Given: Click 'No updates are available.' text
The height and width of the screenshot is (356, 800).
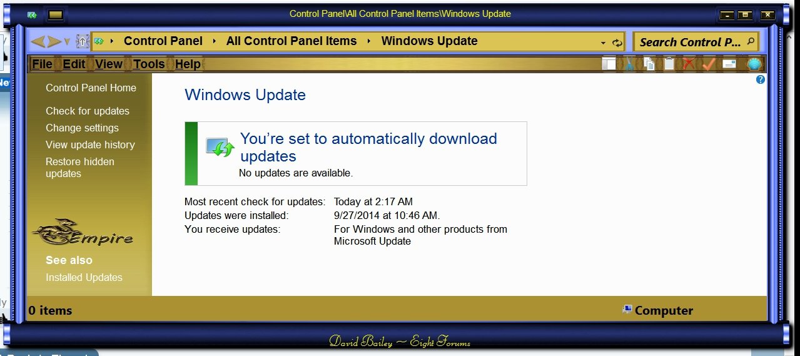Looking at the screenshot, I should pyautogui.click(x=296, y=173).
